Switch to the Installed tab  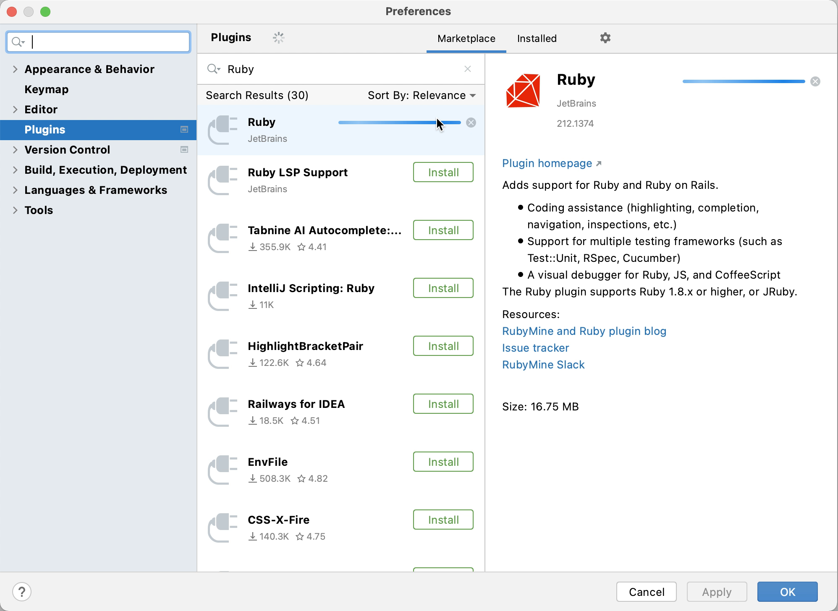pos(536,38)
